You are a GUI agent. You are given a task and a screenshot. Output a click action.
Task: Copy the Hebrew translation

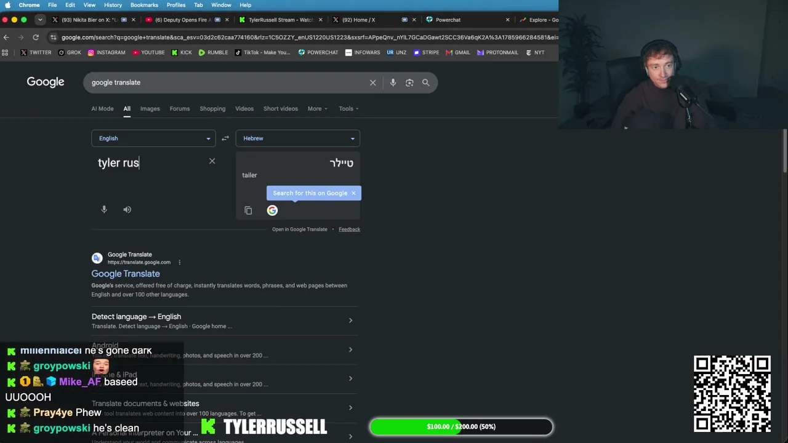(x=248, y=210)
